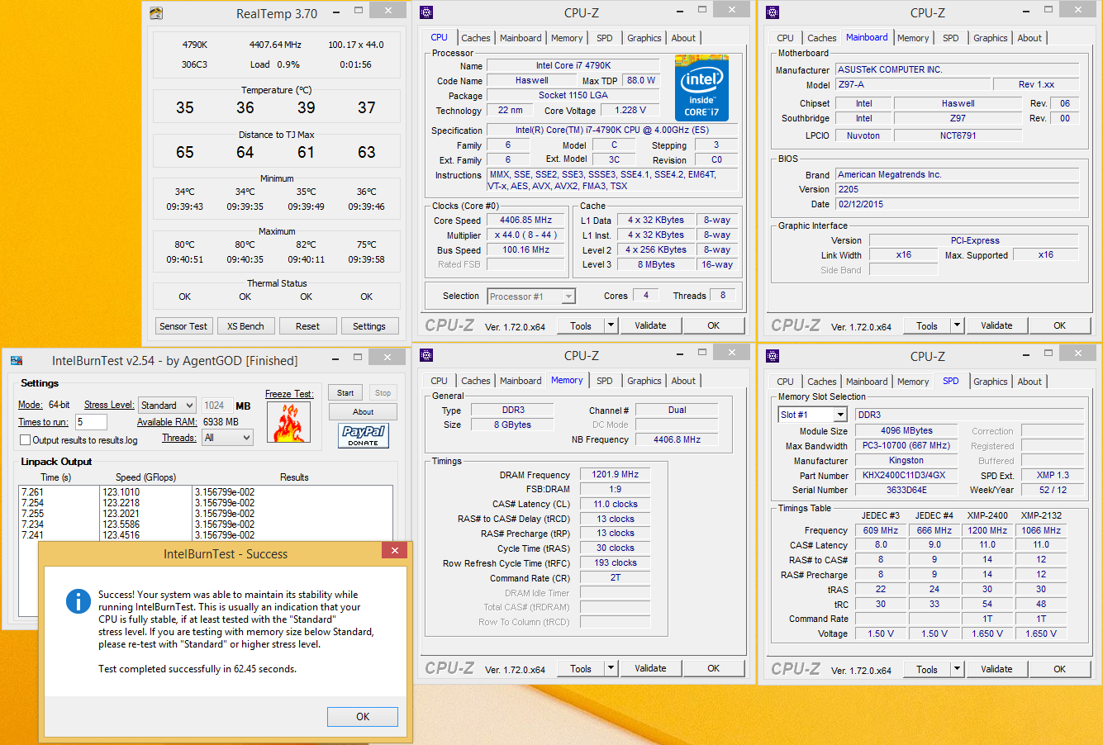Image resolution: width=1103 pixels, height=745 pixels.
Task: Open RealTemp Settings button
Action: pyautogui.click(x=369, y=326)
